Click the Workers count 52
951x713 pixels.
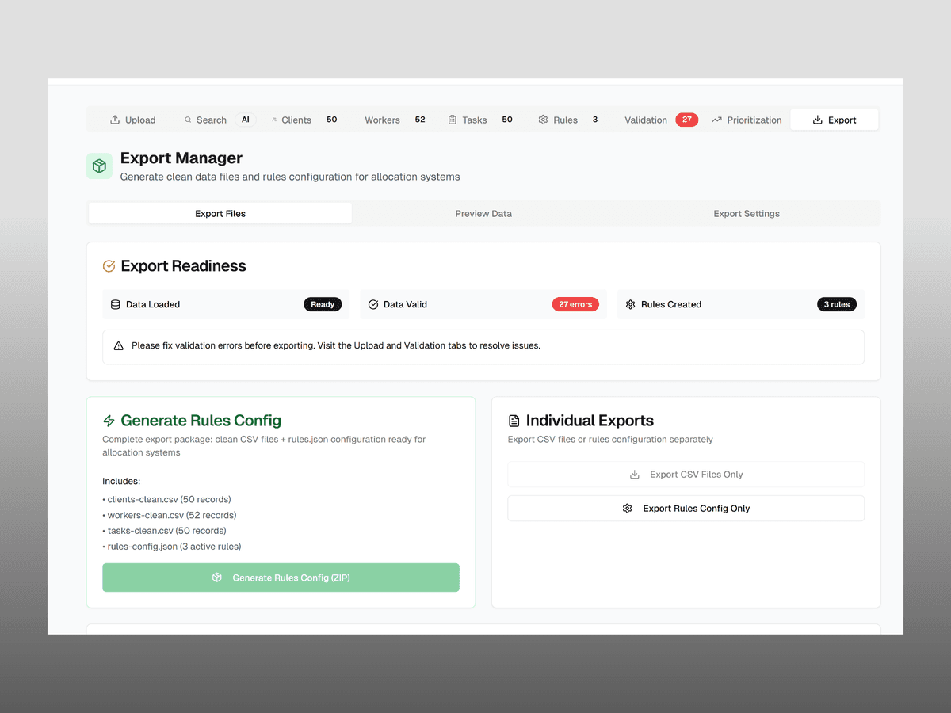tap(420, 120)
